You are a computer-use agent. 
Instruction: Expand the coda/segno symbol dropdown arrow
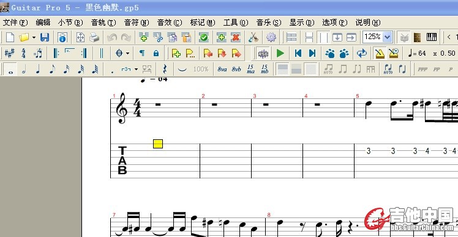[127, 53]
